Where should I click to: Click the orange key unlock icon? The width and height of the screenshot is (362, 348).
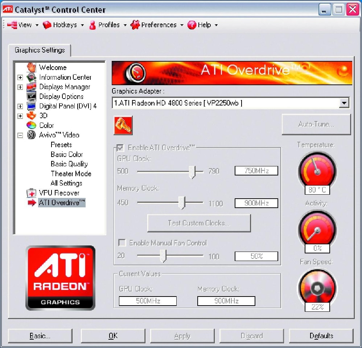coord(123,125)
